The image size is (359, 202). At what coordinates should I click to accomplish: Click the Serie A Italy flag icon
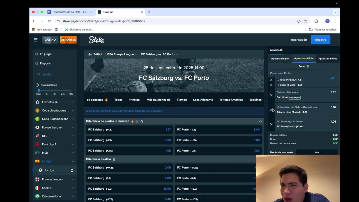37,188
